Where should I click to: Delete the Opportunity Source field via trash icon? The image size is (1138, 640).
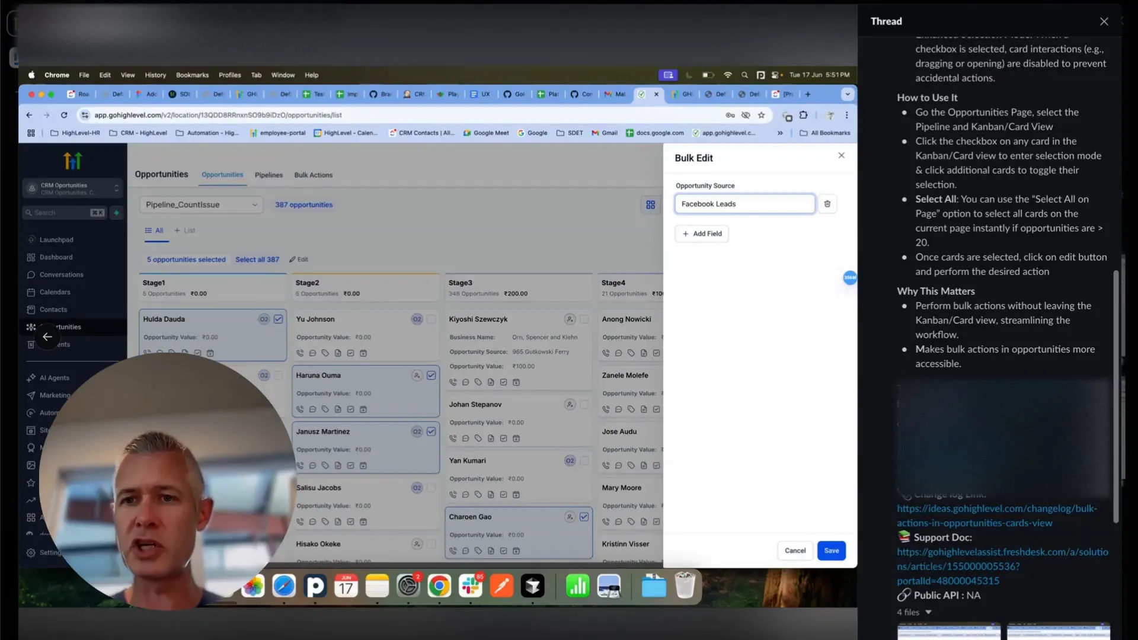coord(827,204)
